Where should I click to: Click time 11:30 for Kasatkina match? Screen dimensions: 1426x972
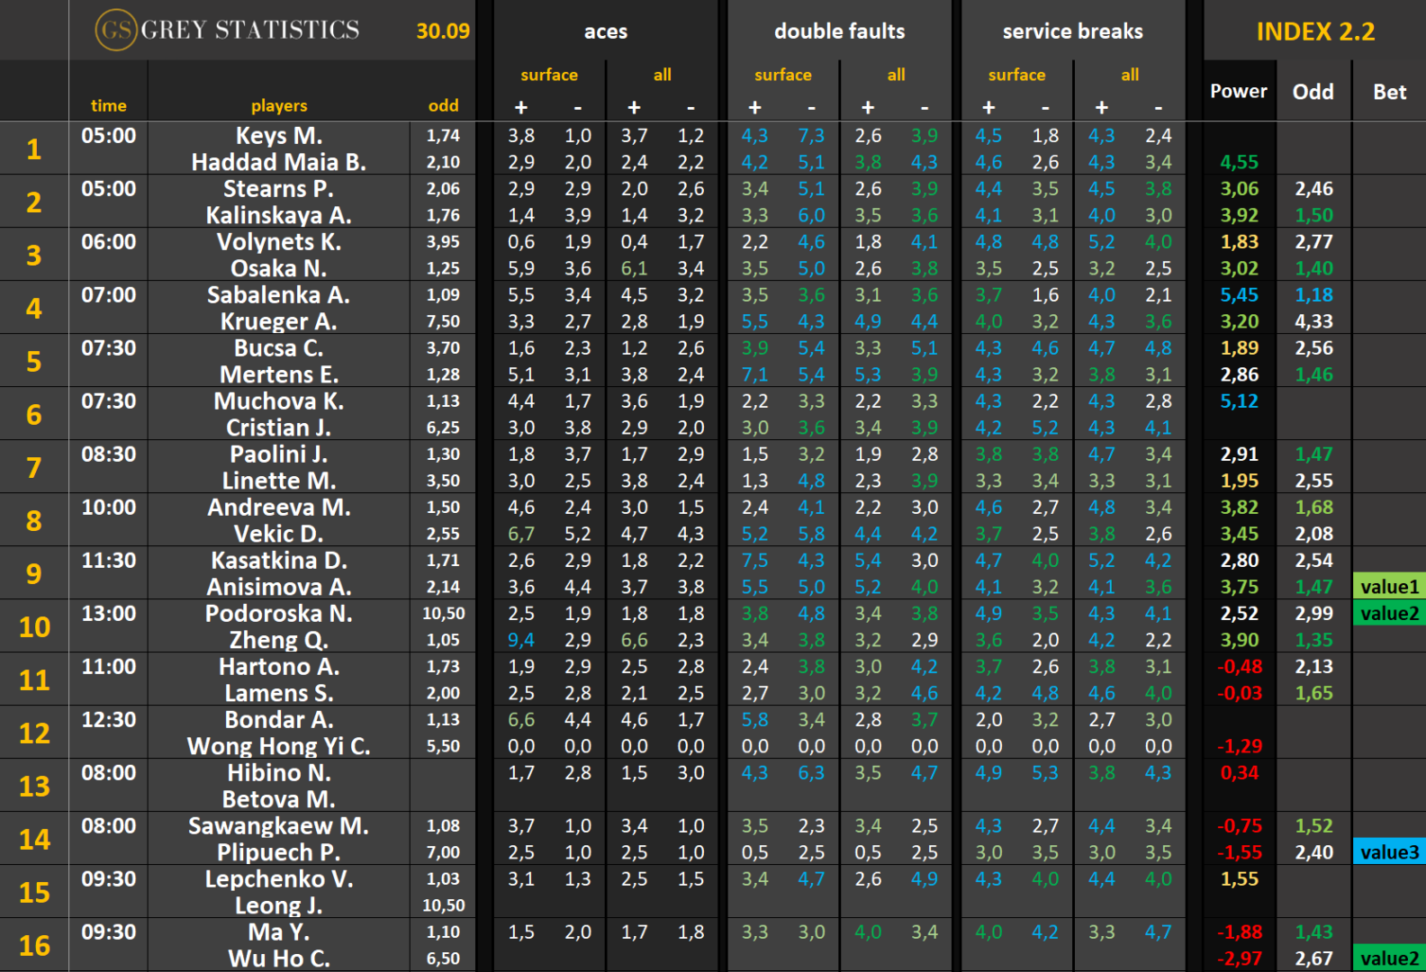(109, 561)
